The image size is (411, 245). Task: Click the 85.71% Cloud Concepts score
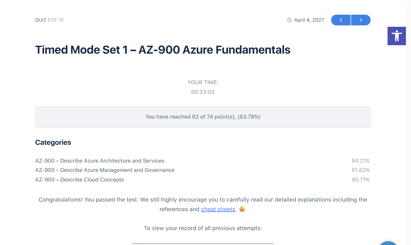click(361, 179)
